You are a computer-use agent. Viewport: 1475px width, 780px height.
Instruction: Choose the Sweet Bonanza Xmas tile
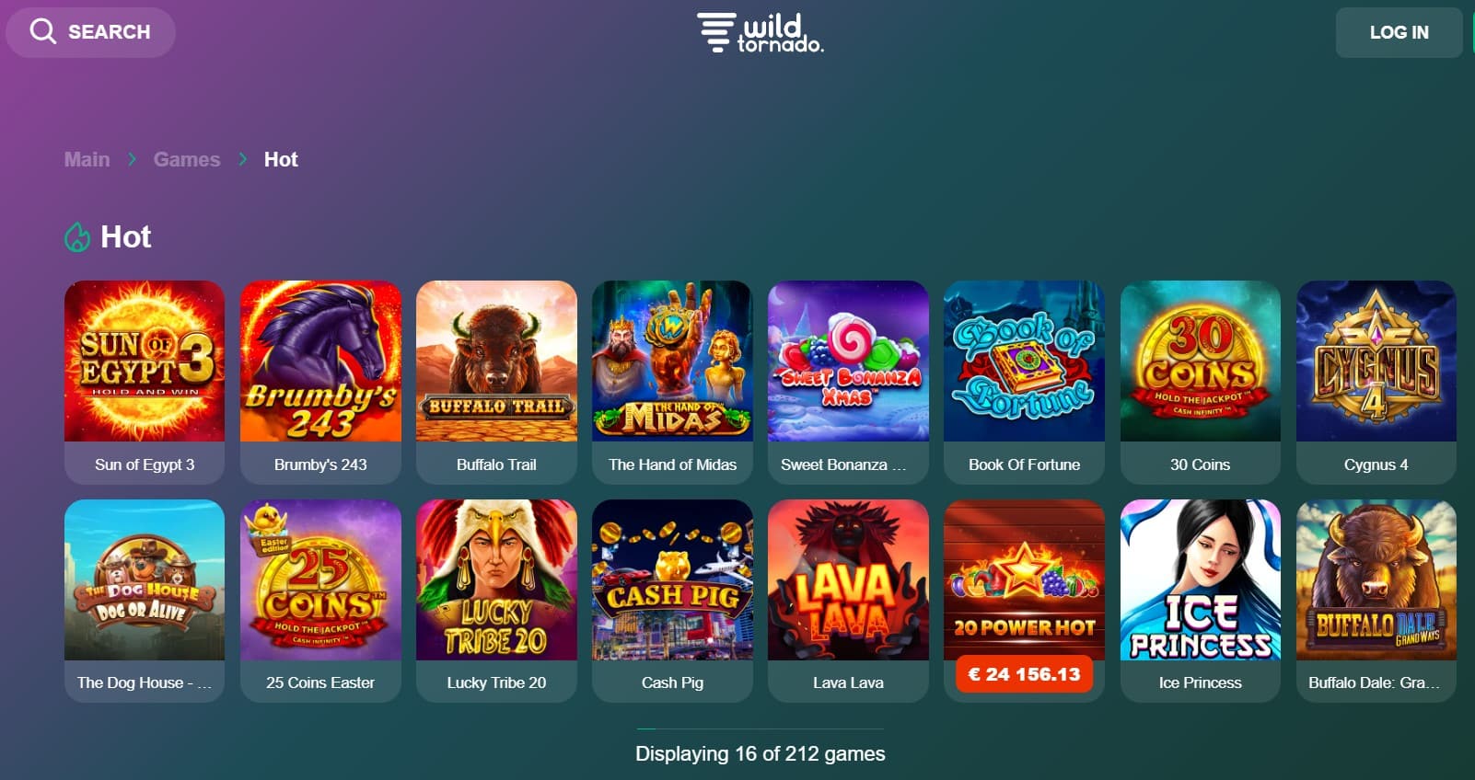coord(848,382)
